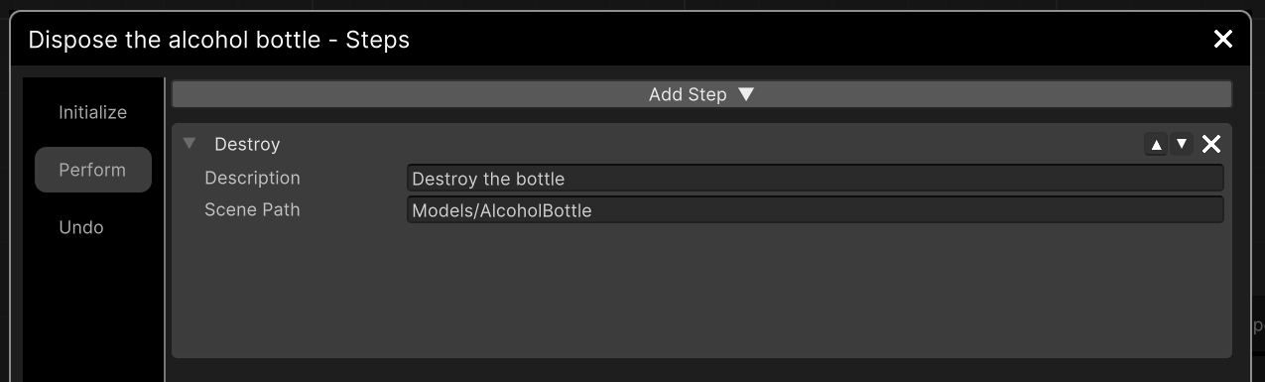Select the Scene Path label

252,209
